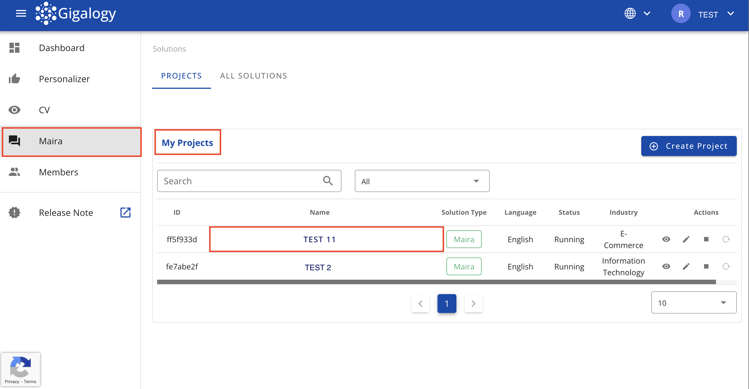Click the view/eye icon for TEST 11
Viewport: 749px width, 389px height.
(666, 239)
